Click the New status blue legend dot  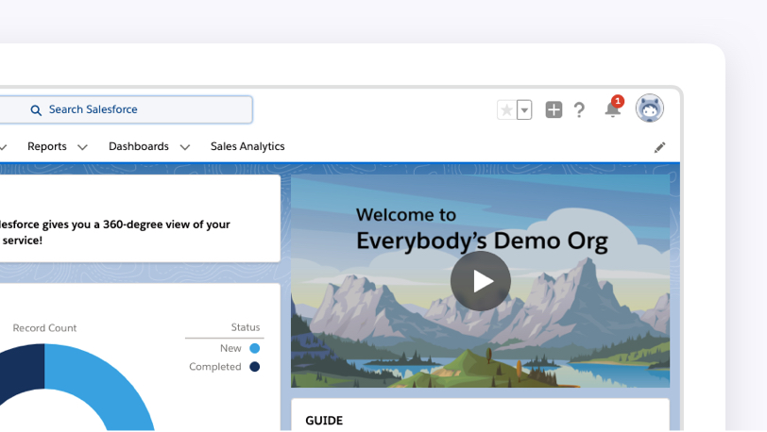pos(254,348)
